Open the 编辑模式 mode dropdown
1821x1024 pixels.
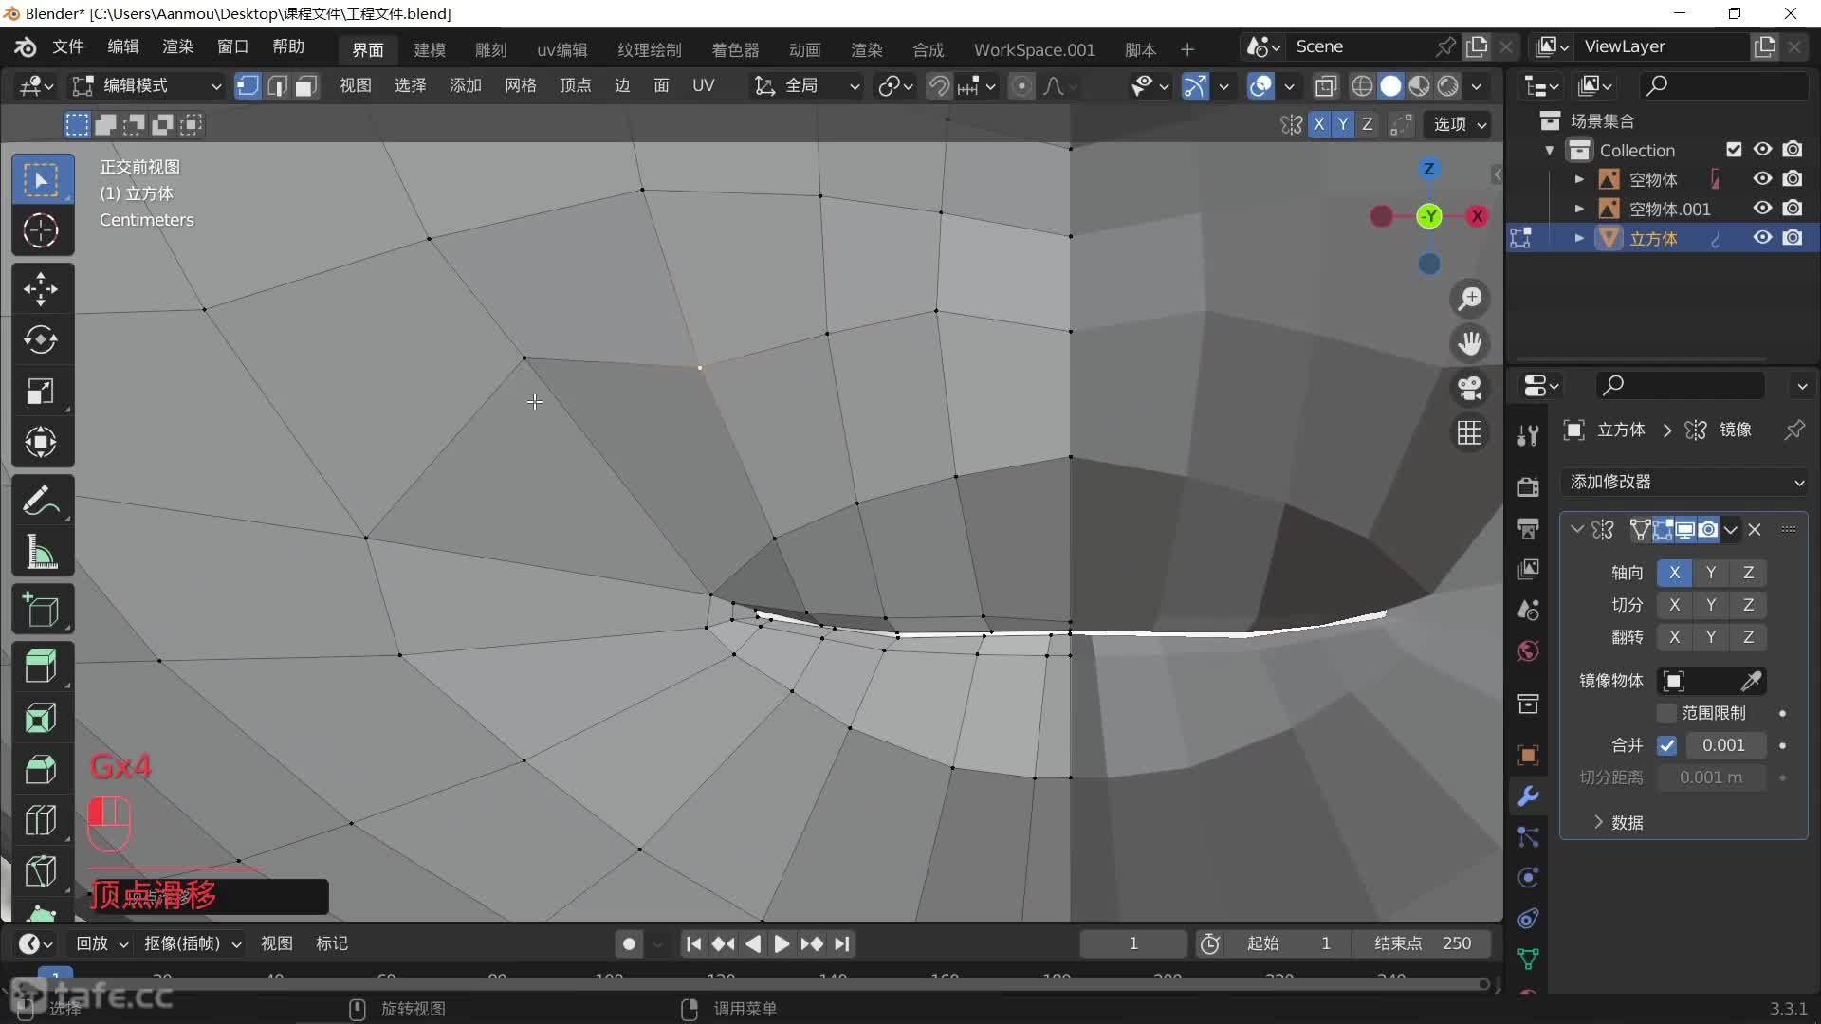click(x=147, y=86)
